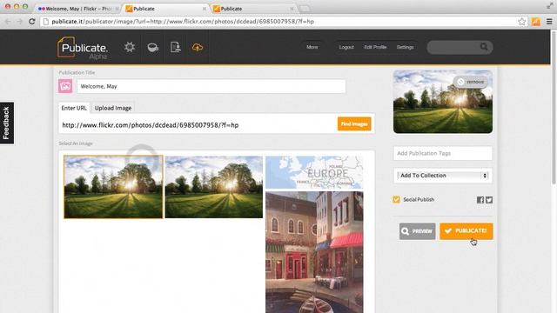The height and width of the screenshot is (313, 557).
Task: Click the Twitter share icon
Action: coord(489,200)
